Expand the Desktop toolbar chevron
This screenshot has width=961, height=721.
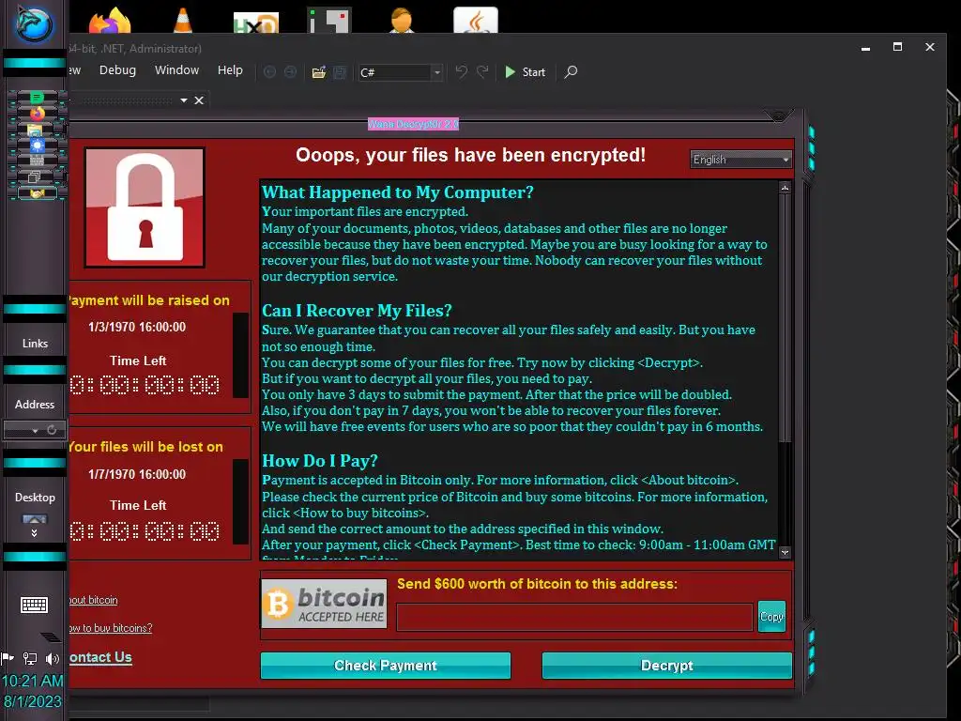[x=35, y=533]
